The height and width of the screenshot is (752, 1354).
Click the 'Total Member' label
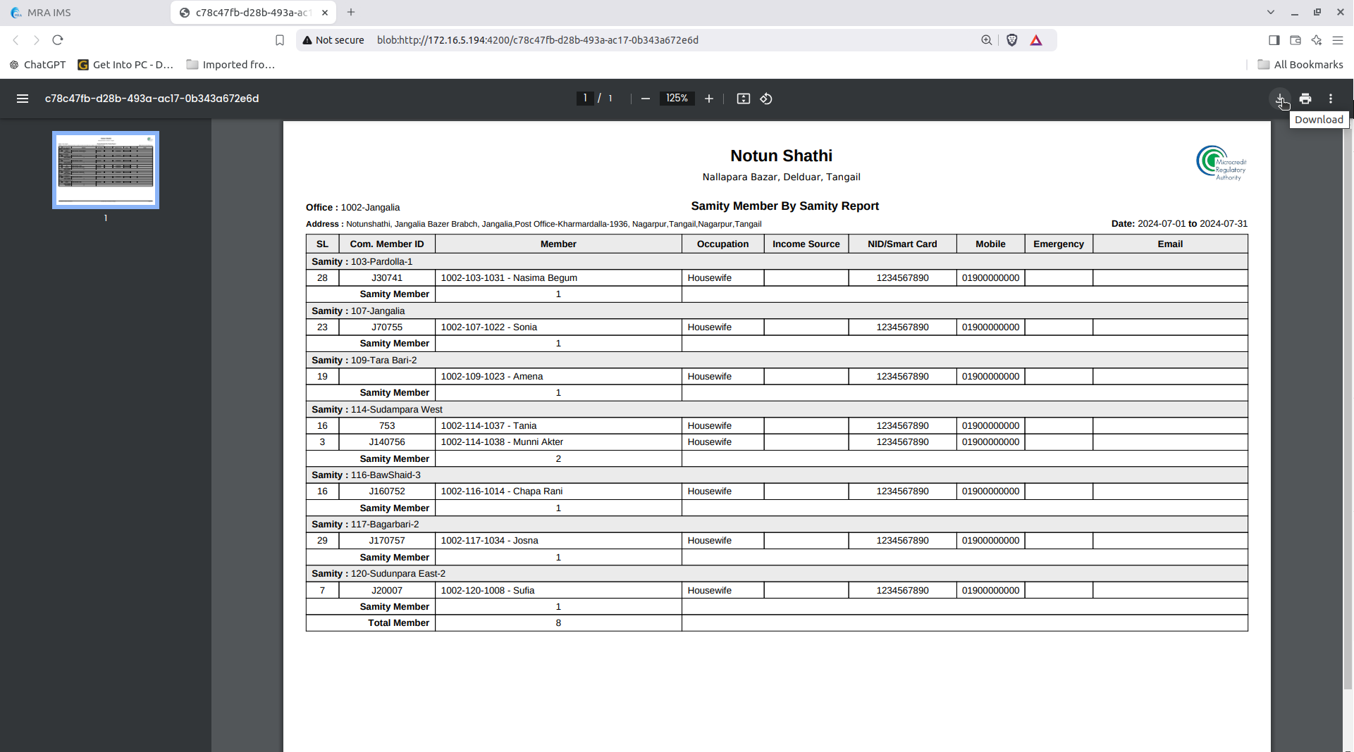[x=398, y=623]
